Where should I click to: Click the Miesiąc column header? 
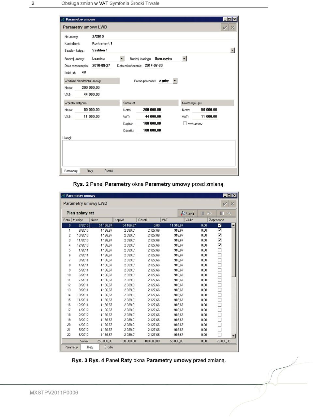coord(80,220)
